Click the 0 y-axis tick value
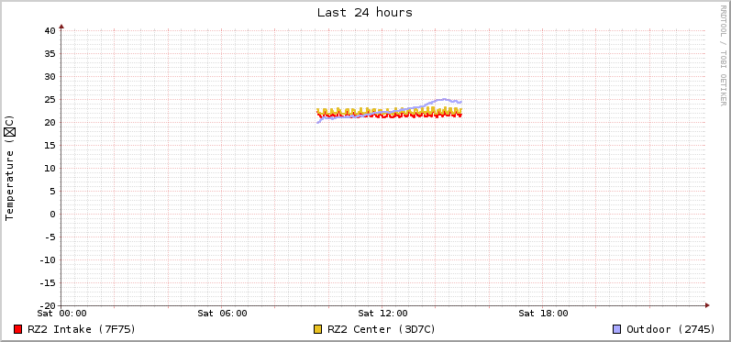The width and height of the screenshot is (731, 342). [x=53, y=215]
